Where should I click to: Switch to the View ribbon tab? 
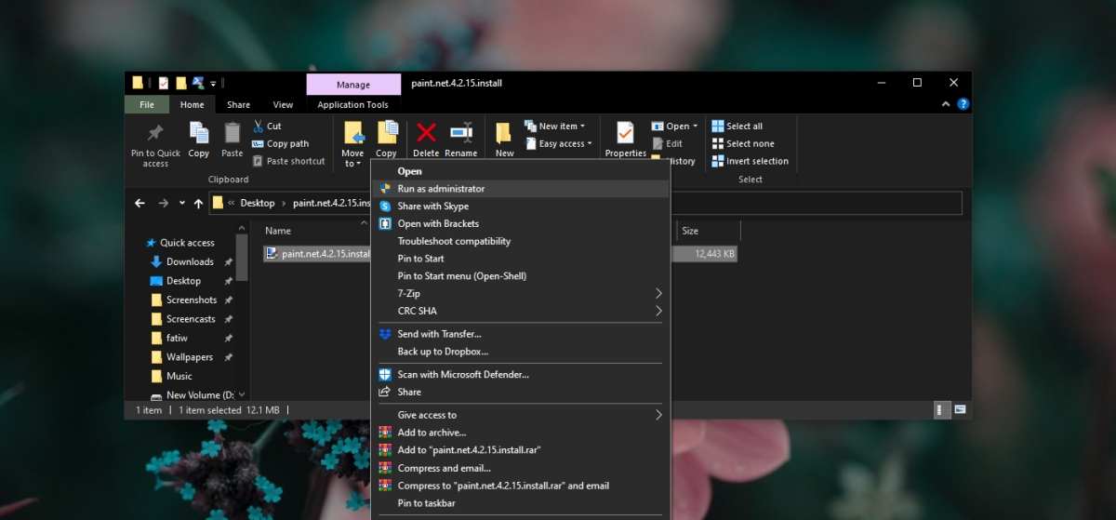(283, 105)
